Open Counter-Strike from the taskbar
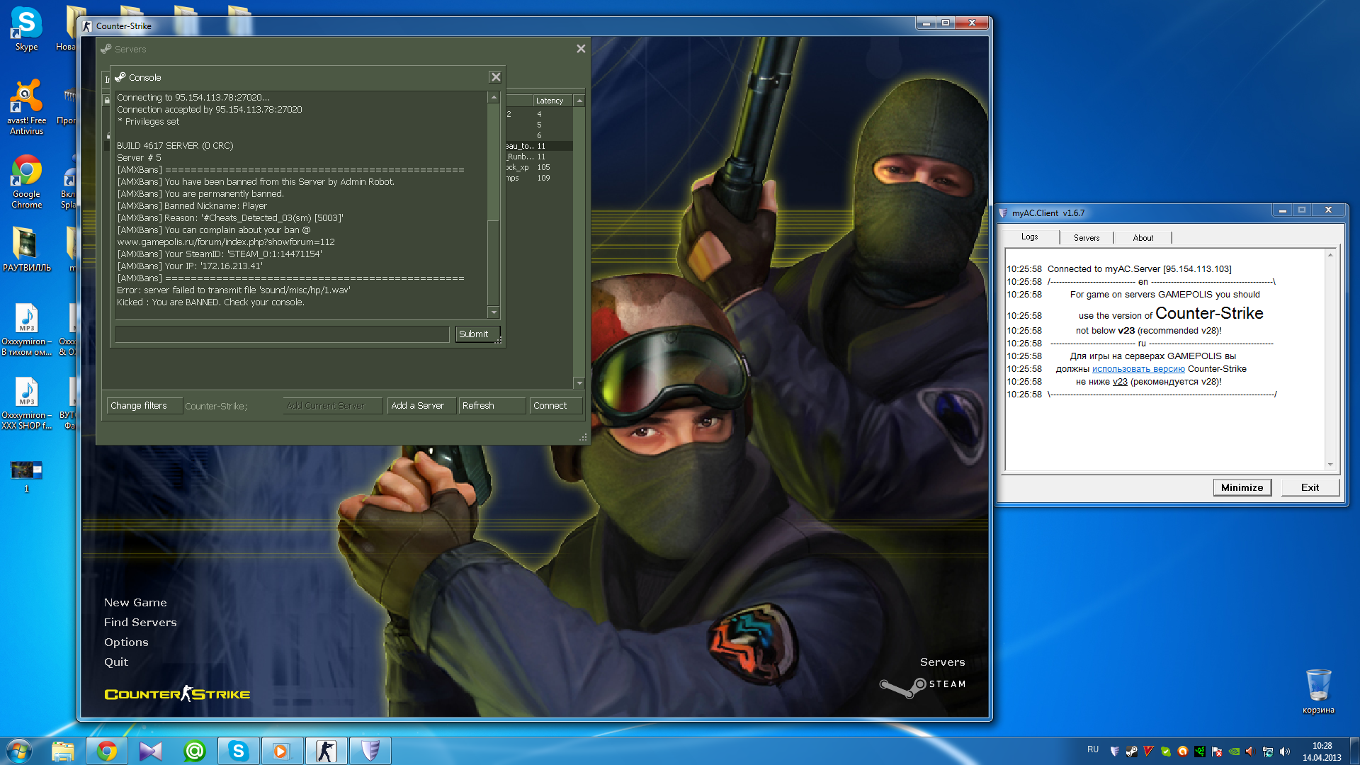This screenshot has height=765, width=1360. pos(326,751)
